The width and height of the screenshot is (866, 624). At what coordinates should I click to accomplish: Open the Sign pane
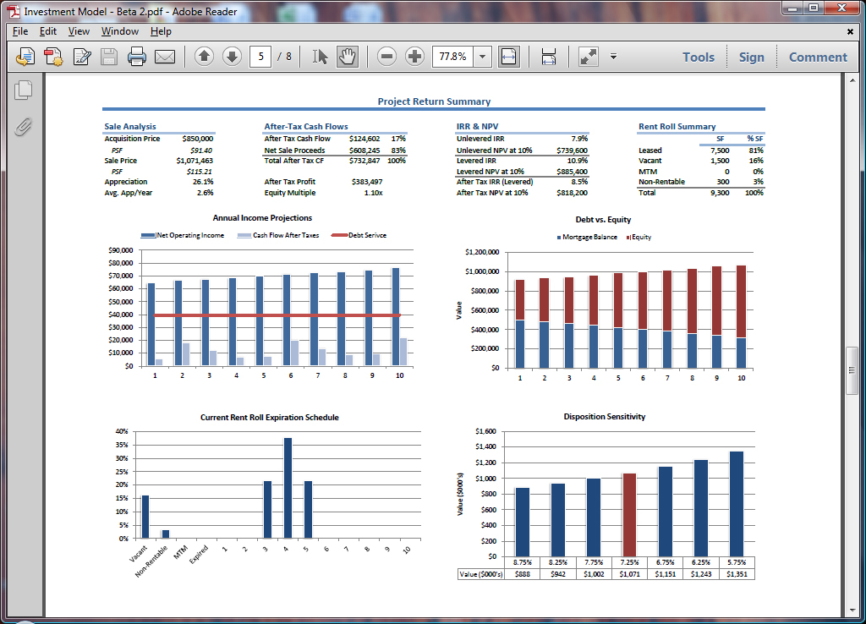(752, 57)
